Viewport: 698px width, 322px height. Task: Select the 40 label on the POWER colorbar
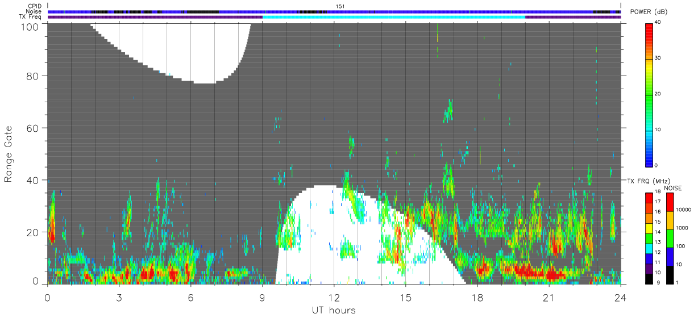click(658, 23)
